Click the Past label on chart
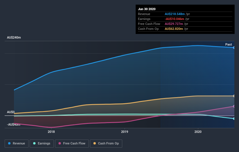Viewport: 239px width, 152px height. coord(229,44)
